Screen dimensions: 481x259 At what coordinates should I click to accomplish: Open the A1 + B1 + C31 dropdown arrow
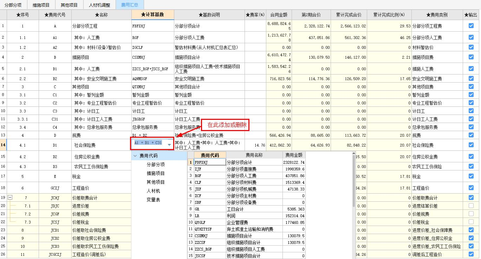tap(169, 145)
